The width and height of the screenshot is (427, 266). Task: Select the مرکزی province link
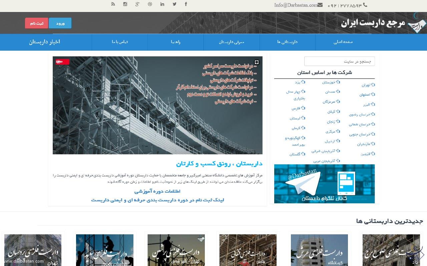pyautogui.click(x=333, y=131)
